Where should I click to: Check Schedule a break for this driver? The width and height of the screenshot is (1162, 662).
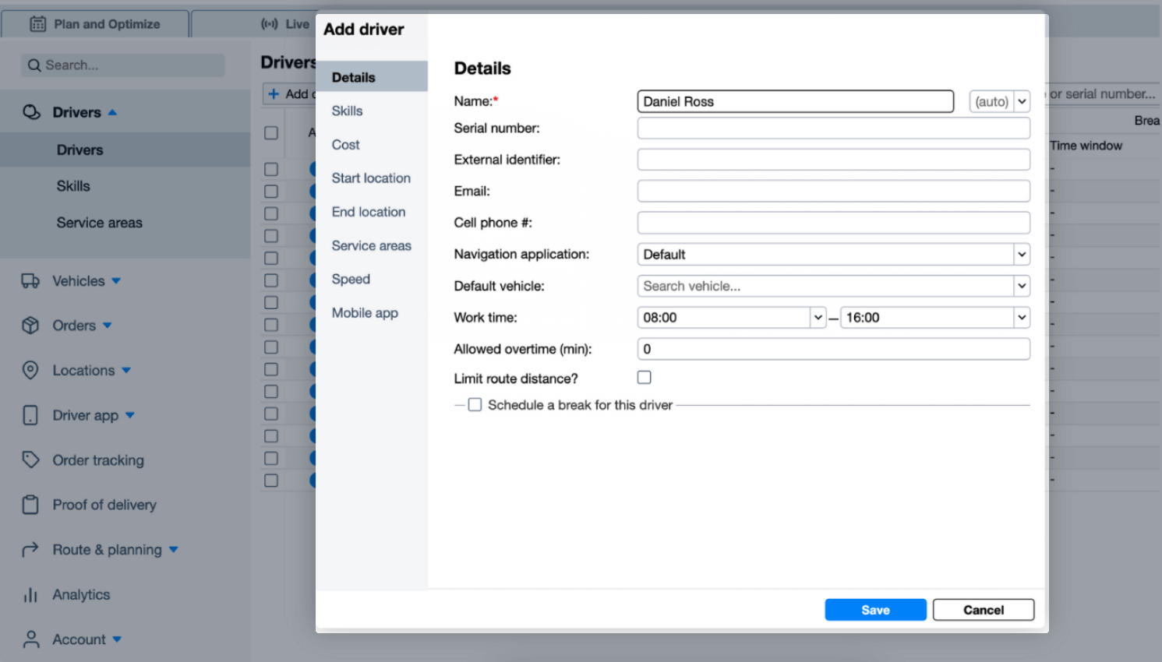click(475, 404)
